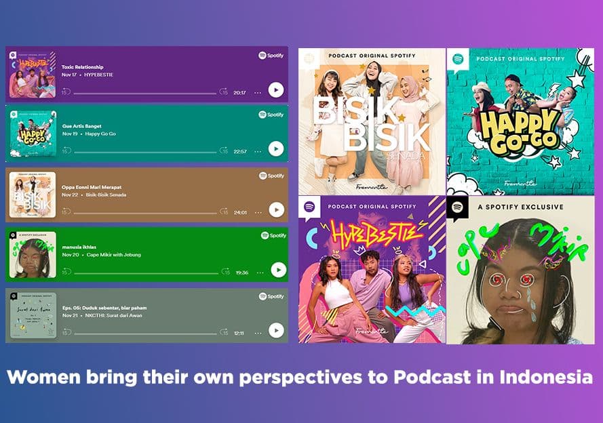Click the 22:57 duration on Gue Artis Banget
The height and width of the screenshot is (423, 603).
(240, 151)
